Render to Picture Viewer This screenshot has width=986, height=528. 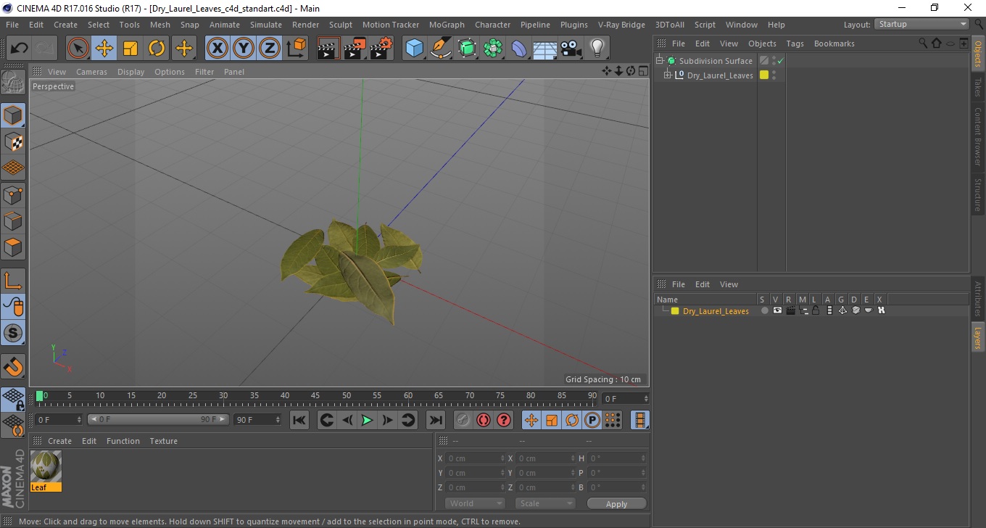click(x=355, y=49)
